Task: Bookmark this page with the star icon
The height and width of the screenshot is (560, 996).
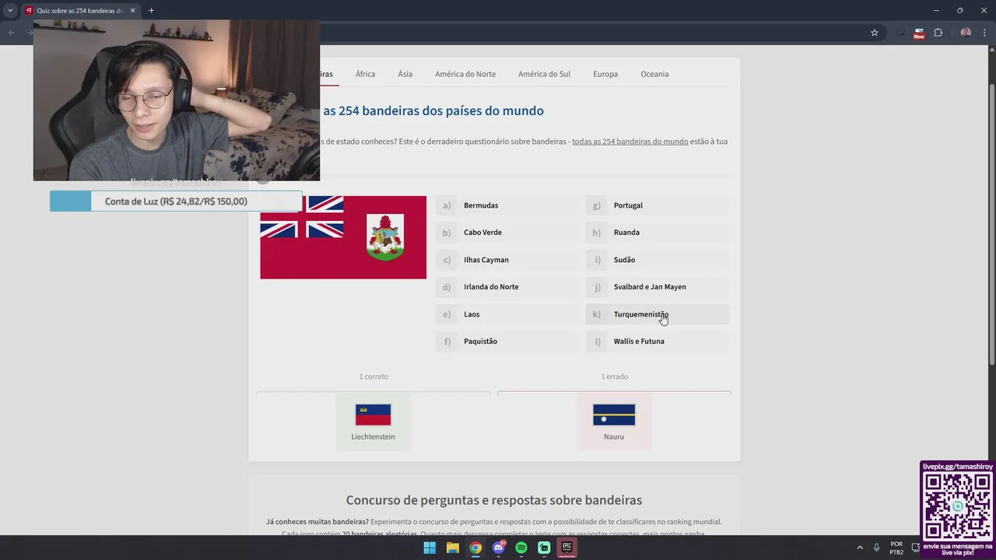Action: 875,33
